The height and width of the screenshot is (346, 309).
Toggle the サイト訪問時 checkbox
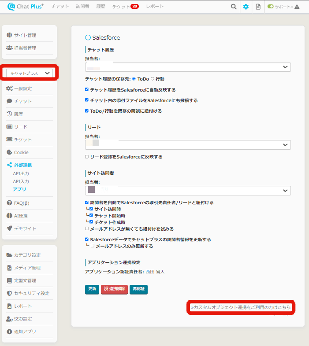tap(91, 209)
